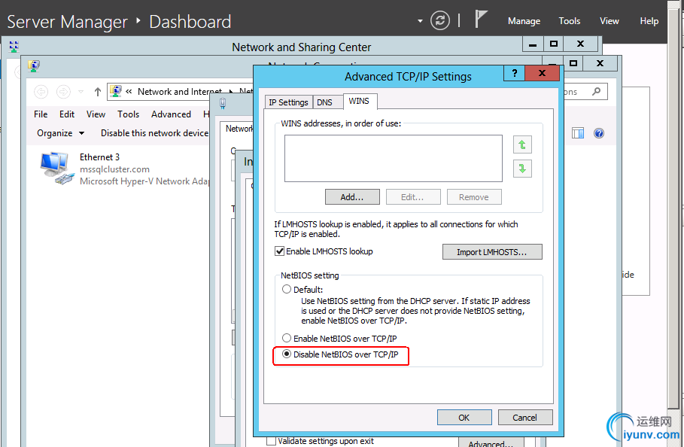Click the Cancel button
Viewport: 684px width, 447px height.
coord(524,418)
